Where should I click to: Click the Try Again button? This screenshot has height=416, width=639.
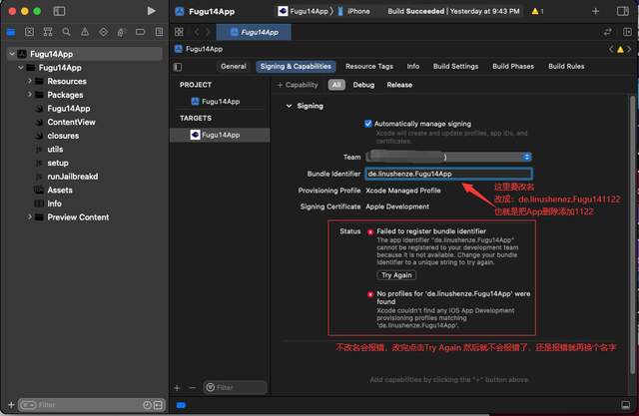(396, 275)
